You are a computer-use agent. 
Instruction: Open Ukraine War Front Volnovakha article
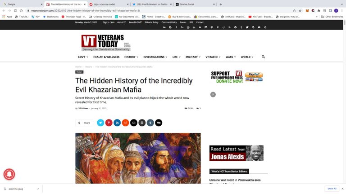click(235, 180)
